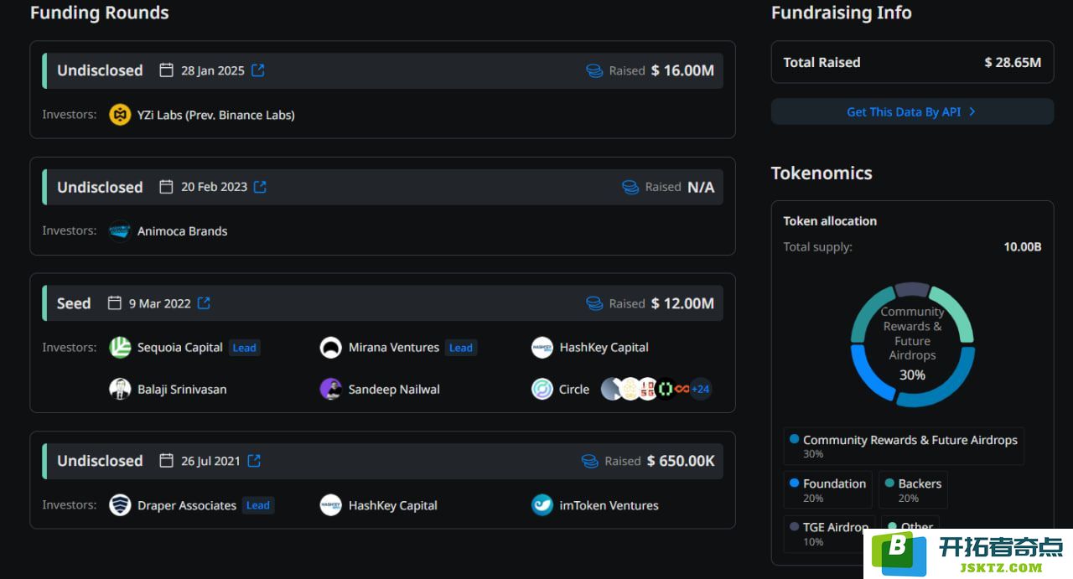
Task: Open YZi Labs (Prev. Binance Labs) investor link
Action: [216, 115]
